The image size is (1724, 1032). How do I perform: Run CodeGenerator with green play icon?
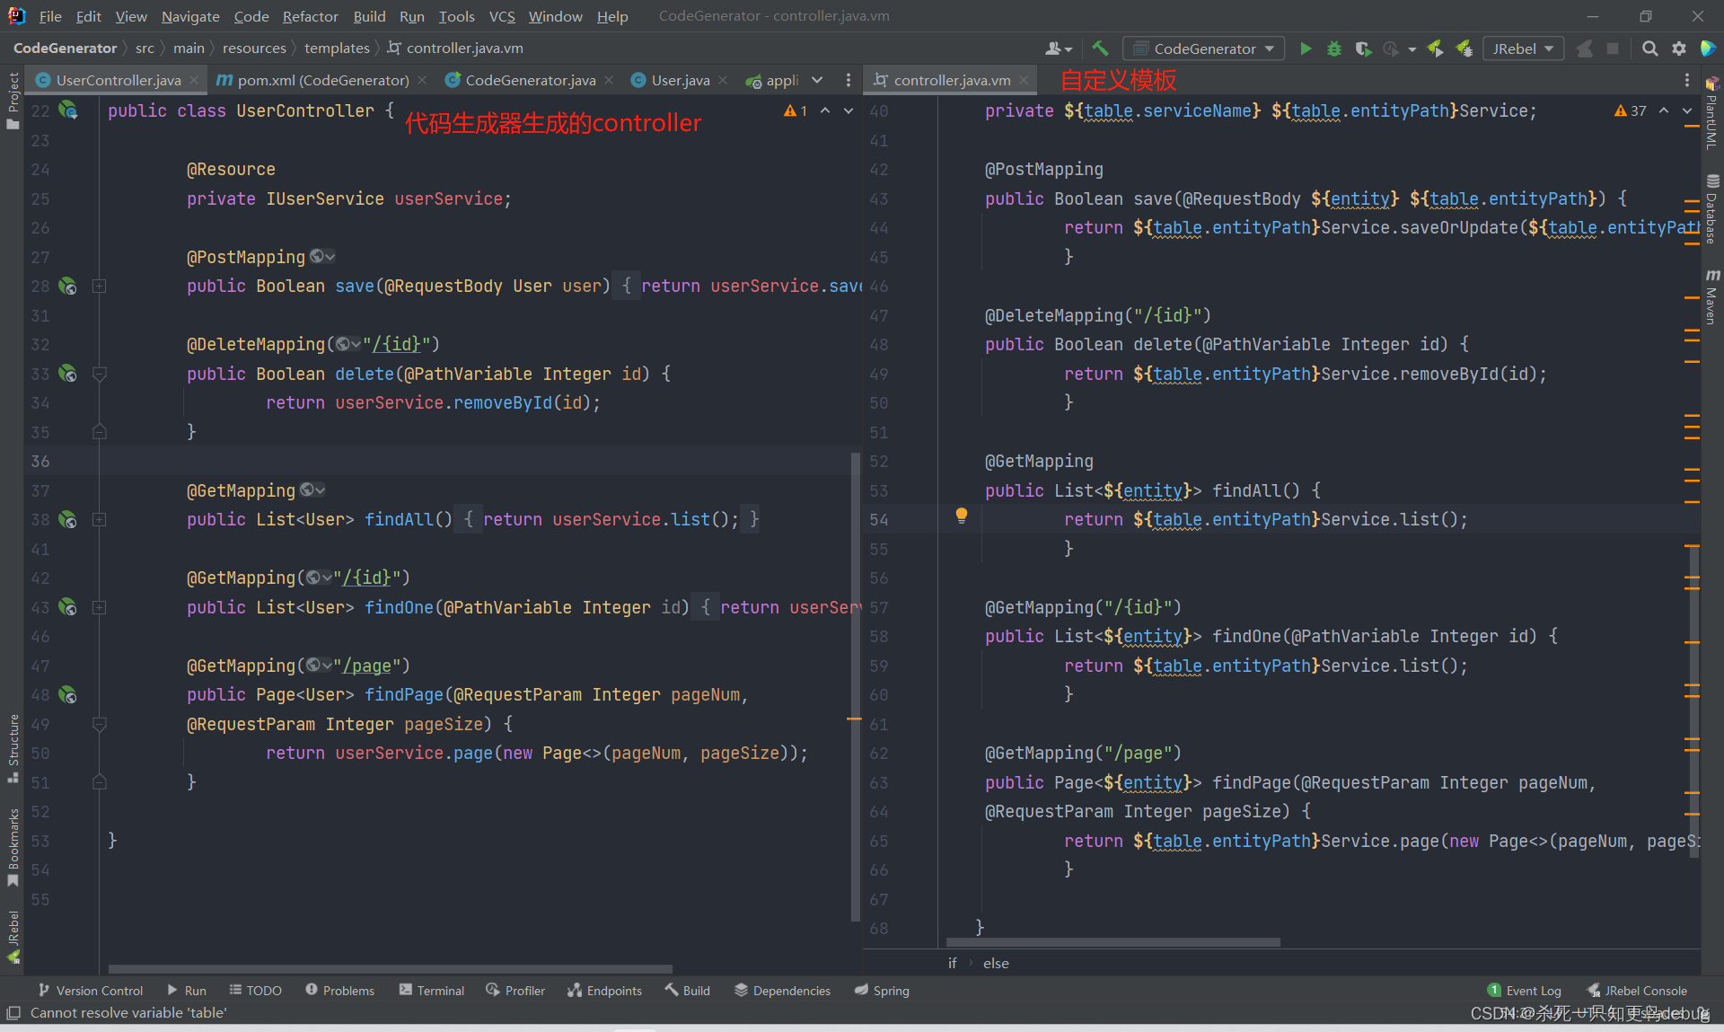tap(1306, 49)
